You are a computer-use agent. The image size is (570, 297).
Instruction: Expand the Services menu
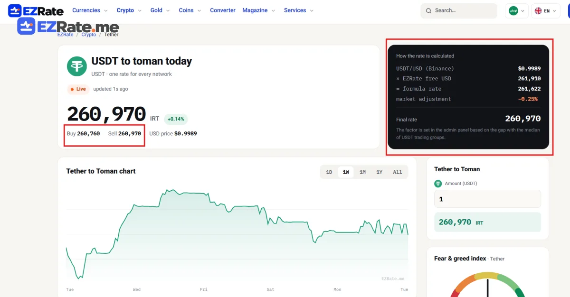coord(299,10)
